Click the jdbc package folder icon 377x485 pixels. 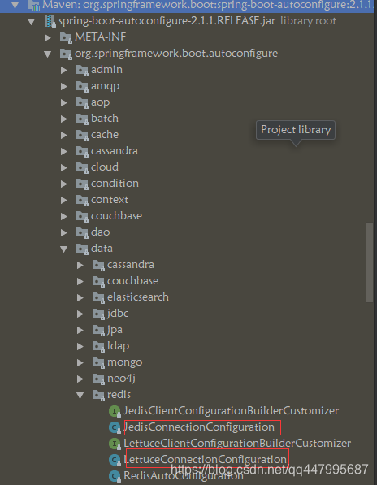(x=98, y=314)
